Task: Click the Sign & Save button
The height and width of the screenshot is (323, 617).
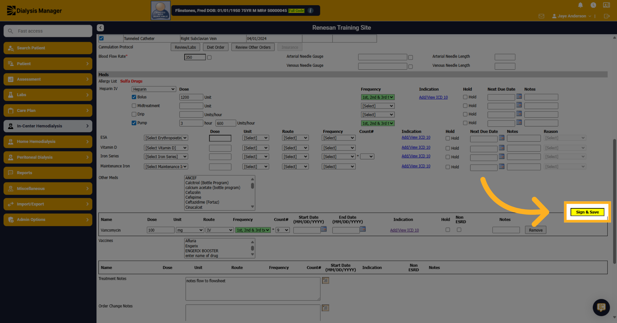Action: click(587, 212)
